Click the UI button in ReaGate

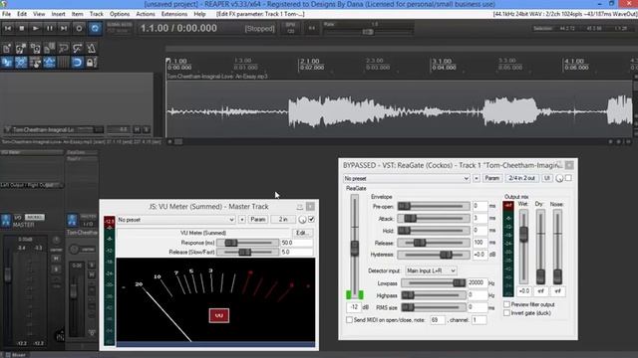tap(547, 178)
